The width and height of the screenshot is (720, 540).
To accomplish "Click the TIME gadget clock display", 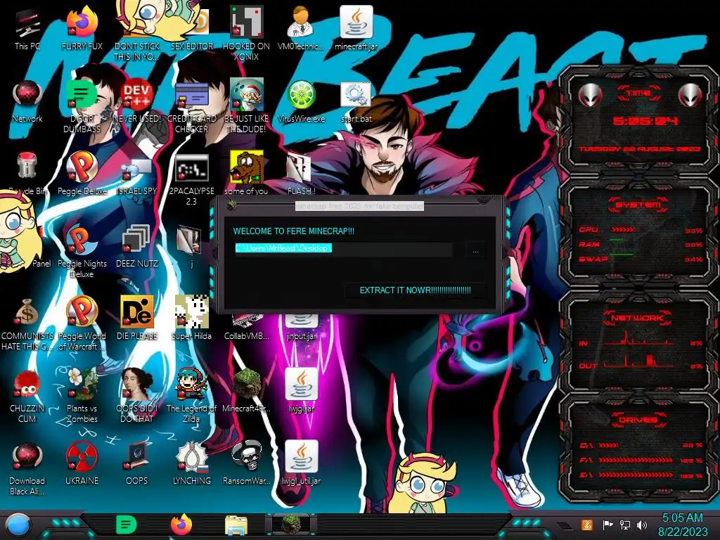I will (x=645, y=121).
